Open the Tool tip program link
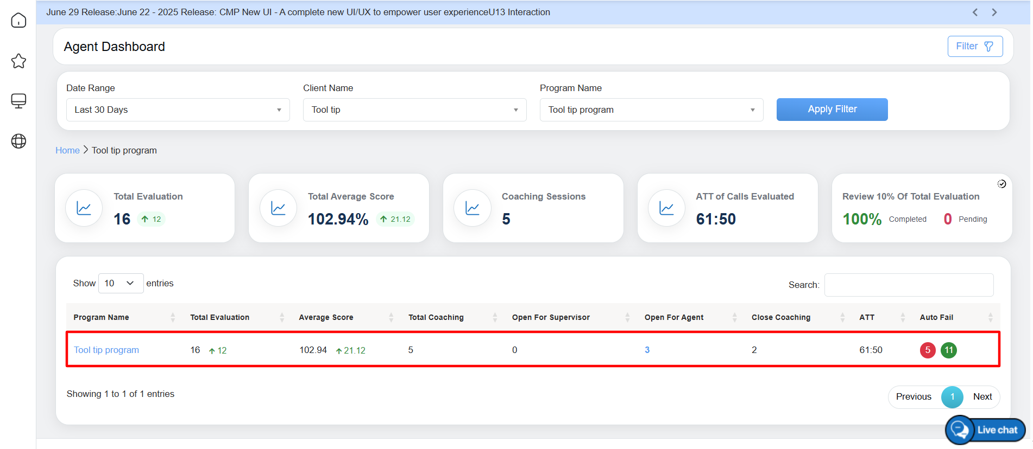1033x449 pixels. [x=106, y=350]
